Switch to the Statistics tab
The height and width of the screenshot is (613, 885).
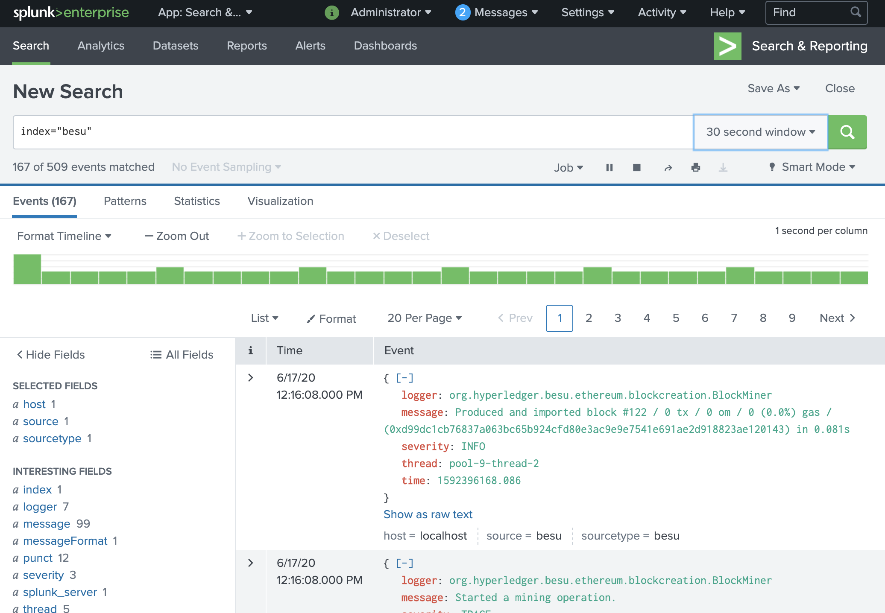[196, 201]
